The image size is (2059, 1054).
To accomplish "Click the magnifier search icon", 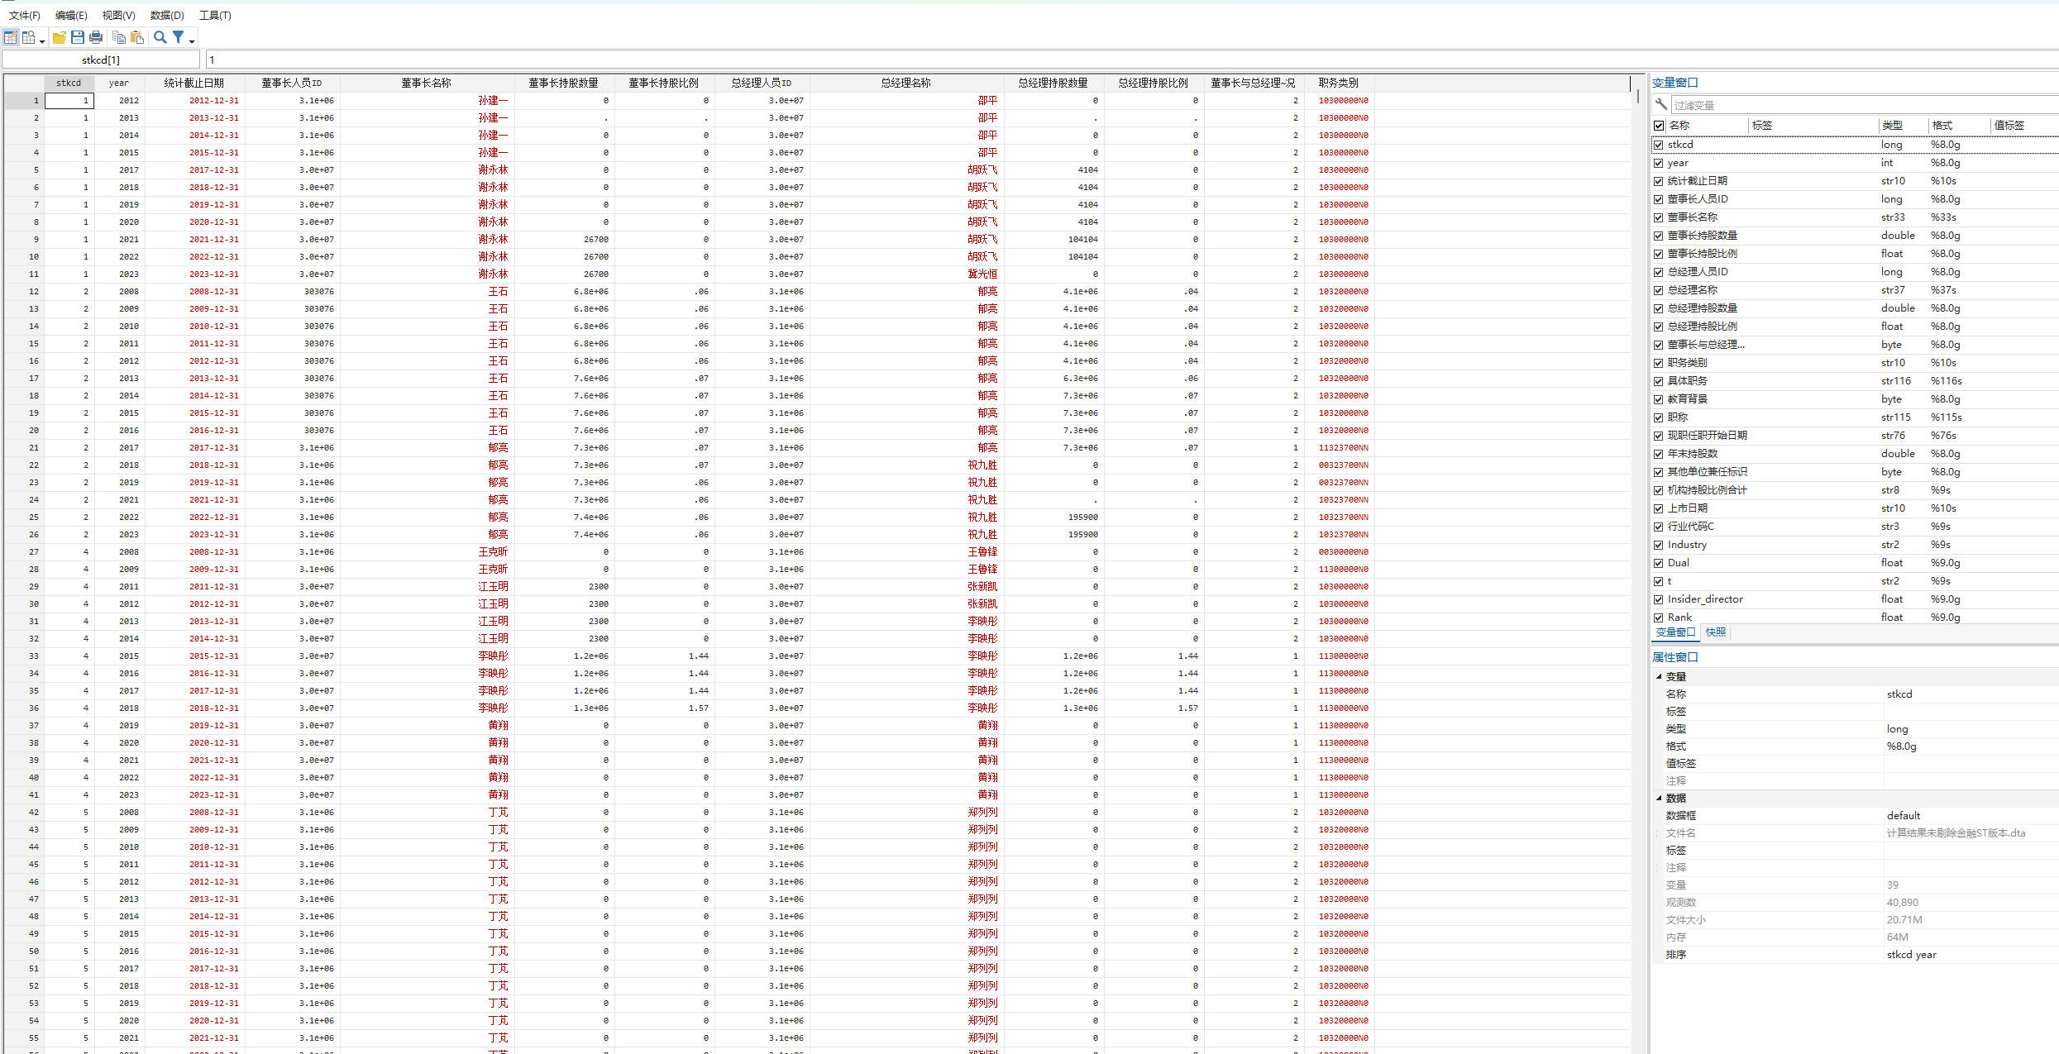I will click(160, 37).
